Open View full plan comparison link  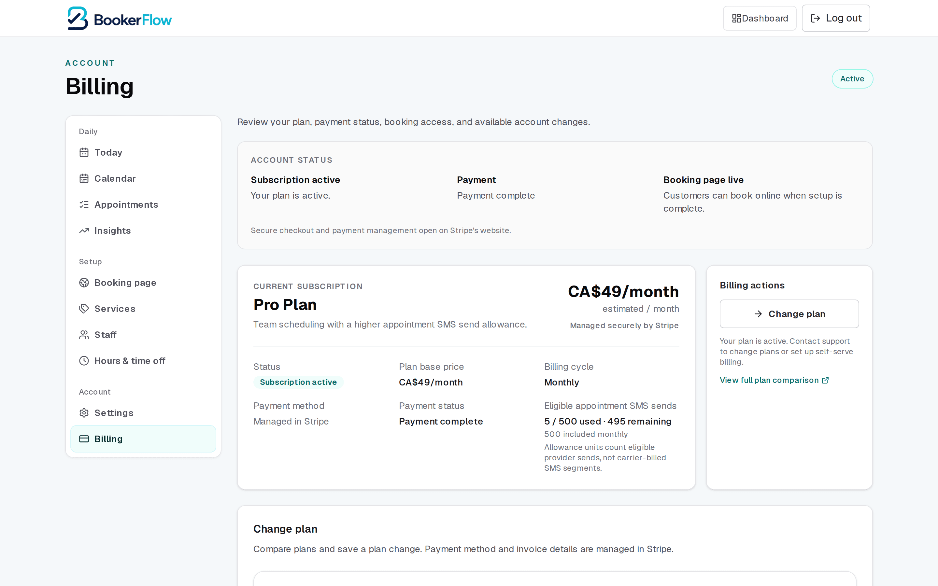(774, 380)
